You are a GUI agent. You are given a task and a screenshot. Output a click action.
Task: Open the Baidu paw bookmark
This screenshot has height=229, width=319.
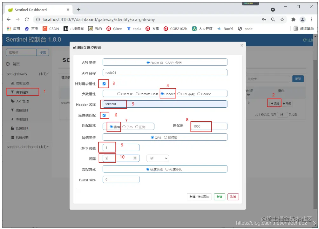click(31, 29)
